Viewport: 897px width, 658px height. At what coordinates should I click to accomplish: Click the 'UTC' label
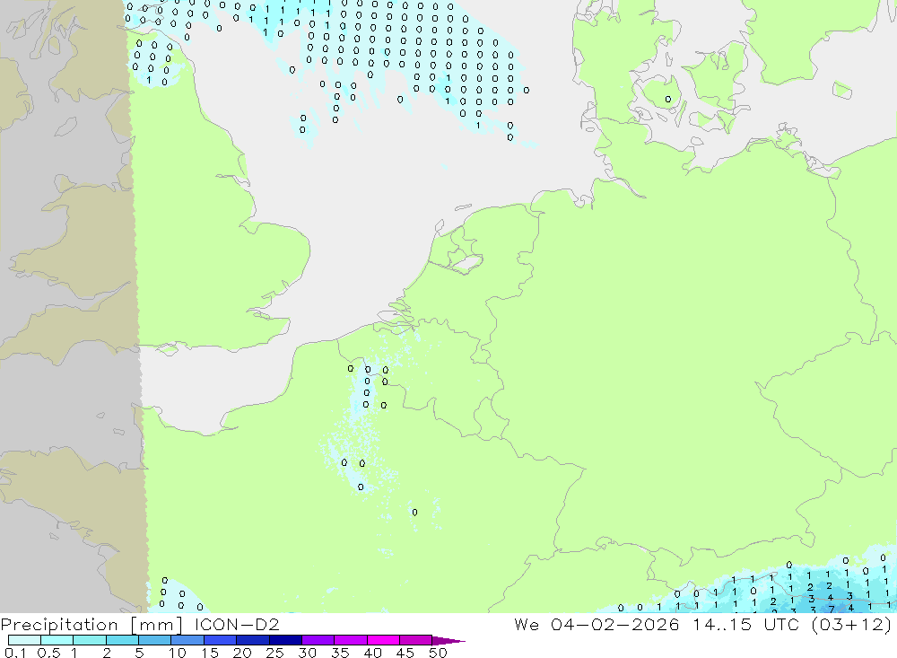tap(781, 624)
